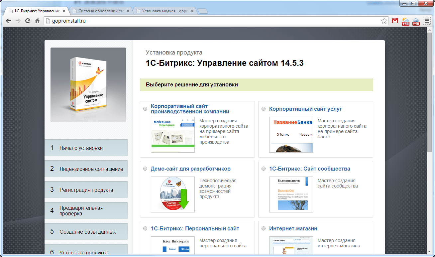Switch to 1С-Битрикс: Управление tab

click(x=36, y=11)
